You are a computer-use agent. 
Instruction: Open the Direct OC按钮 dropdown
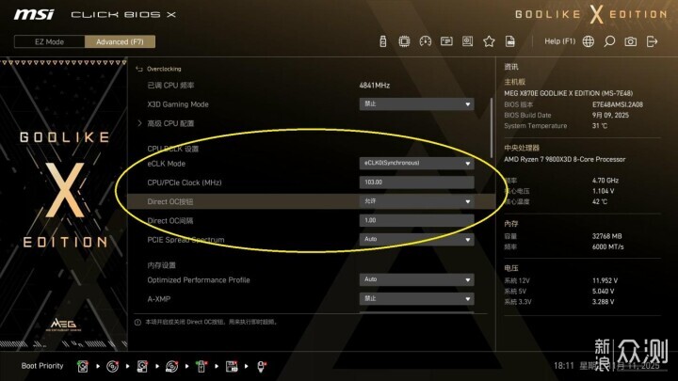[416, 201]
